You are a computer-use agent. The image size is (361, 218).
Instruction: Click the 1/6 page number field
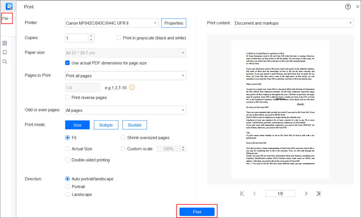click(x=280, y=193)
